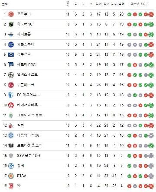This screenshot has height=192, width=156.
Task: Click the Hamburg club logo in fifth place
Action: (11, 54)
